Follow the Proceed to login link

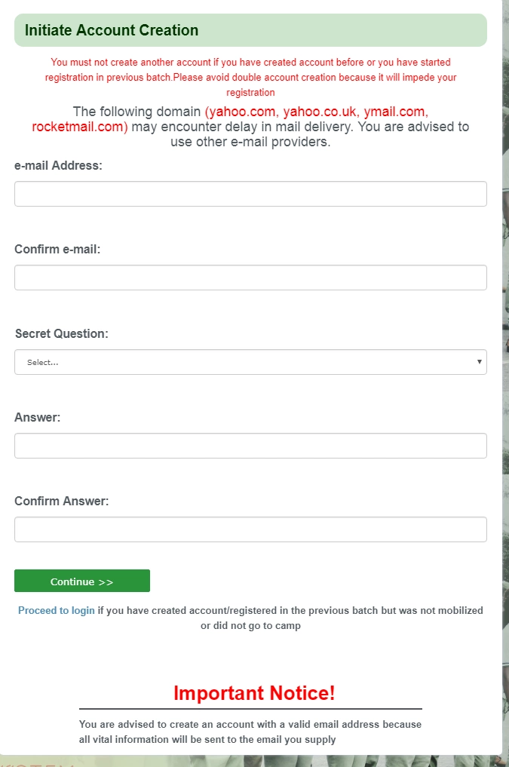[x=57, y=610]
